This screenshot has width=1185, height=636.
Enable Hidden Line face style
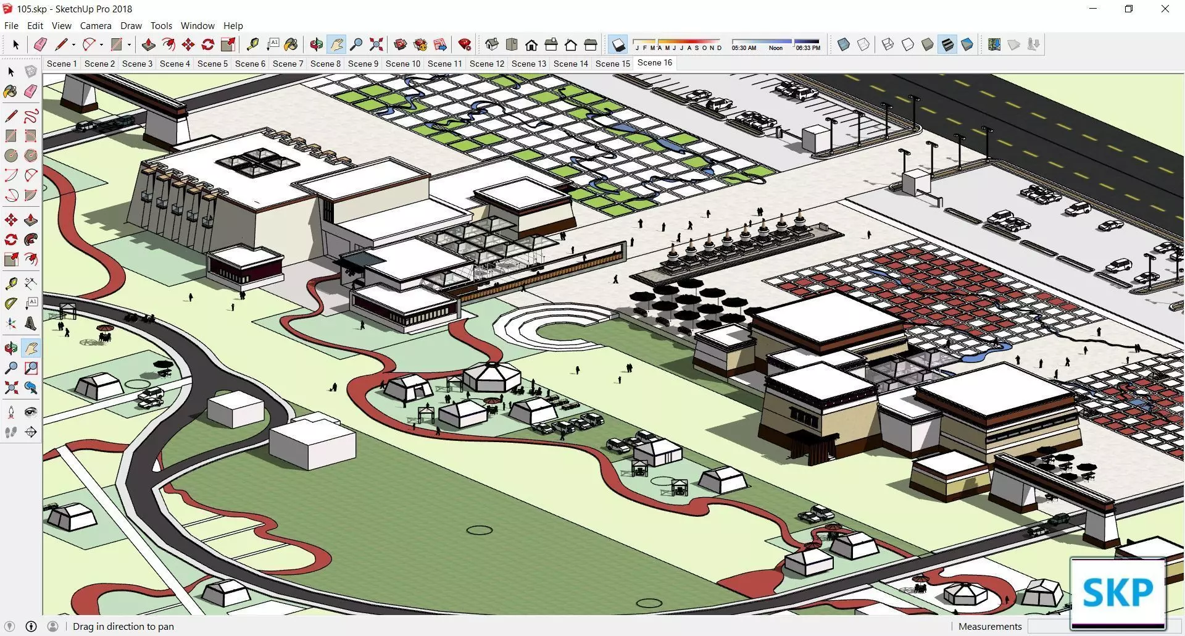click(908, 44)
